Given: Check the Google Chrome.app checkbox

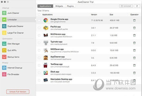Looking at the screenshot, I should (39, 20).
